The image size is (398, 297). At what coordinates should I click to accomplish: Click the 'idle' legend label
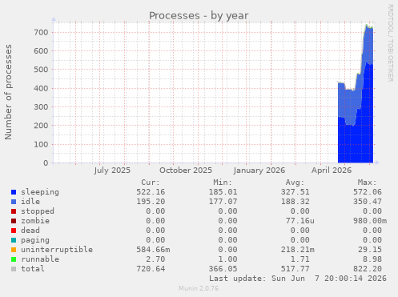tap(30, 202)
